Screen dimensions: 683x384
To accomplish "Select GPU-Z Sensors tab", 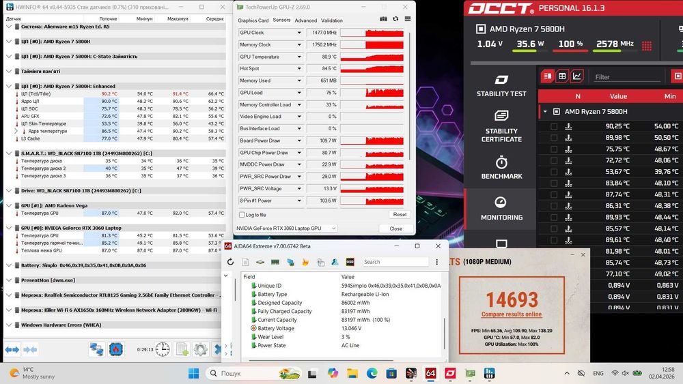I will 281,20.
